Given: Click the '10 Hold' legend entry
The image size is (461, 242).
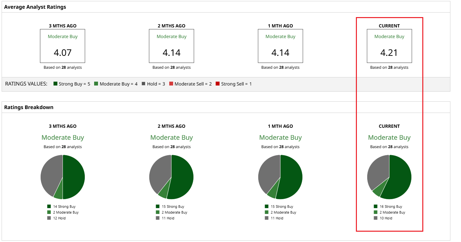Looking at the screenshot, I should pyautogui.click(x=386, y=218).
